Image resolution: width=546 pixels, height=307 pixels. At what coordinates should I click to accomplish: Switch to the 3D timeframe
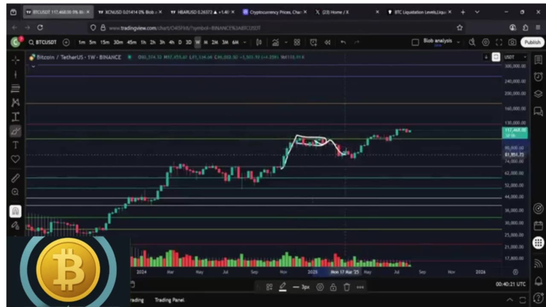coord(188,42)
